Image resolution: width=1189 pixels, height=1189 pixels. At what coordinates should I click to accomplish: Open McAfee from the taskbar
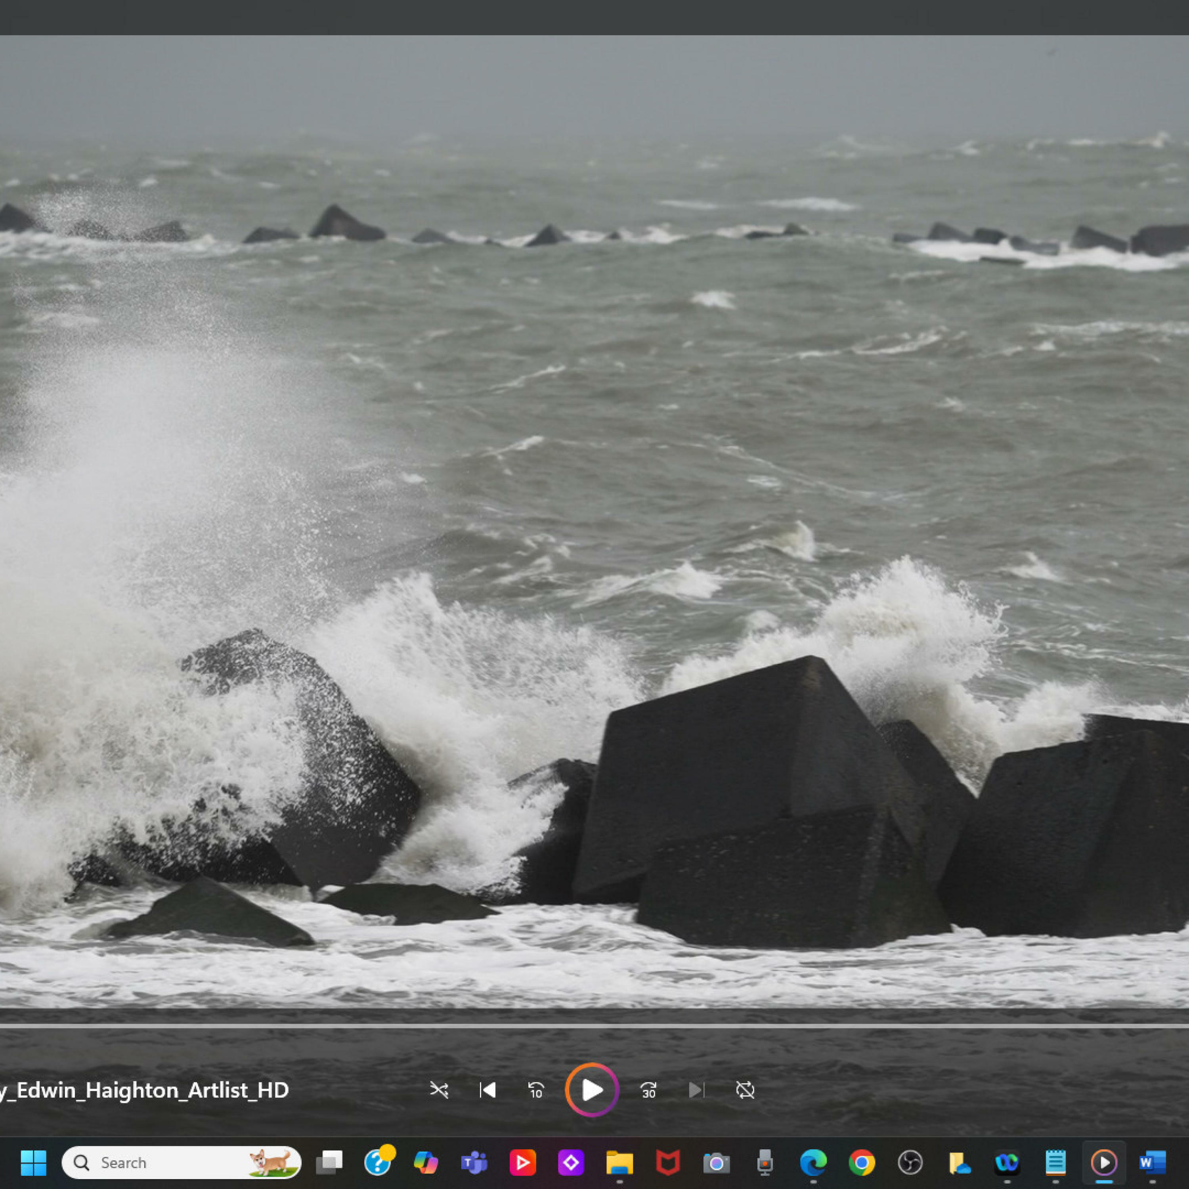click(x=668, y=1162)
